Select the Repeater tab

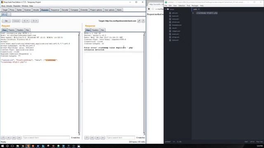pos(45,10)
